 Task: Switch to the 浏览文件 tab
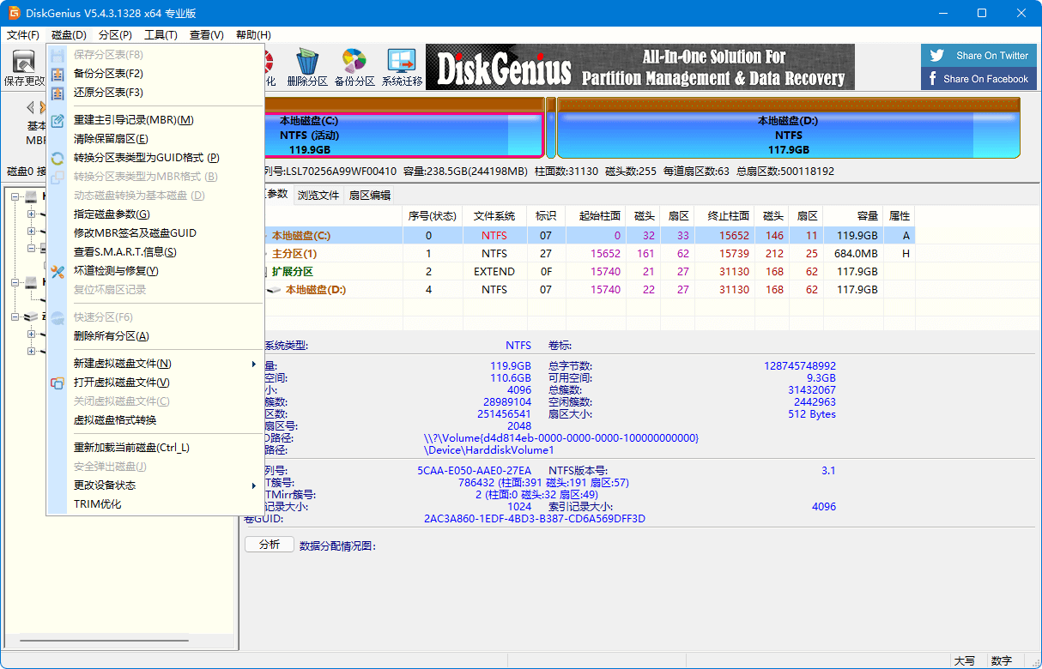(318, 195)
